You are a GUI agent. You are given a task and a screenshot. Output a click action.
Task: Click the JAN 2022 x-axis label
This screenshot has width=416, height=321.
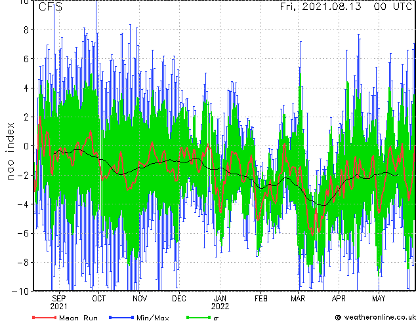[220, 303]
